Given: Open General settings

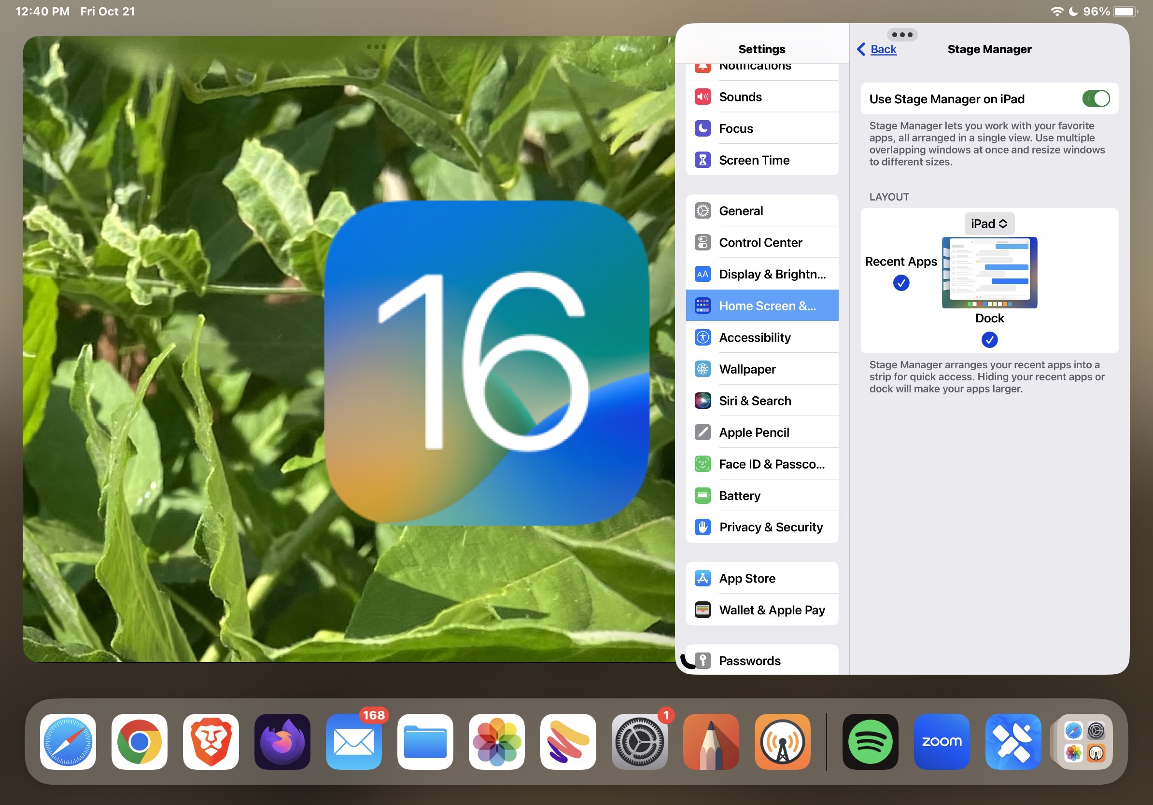Looking at the screenshot, I should (x=762, y=211).
